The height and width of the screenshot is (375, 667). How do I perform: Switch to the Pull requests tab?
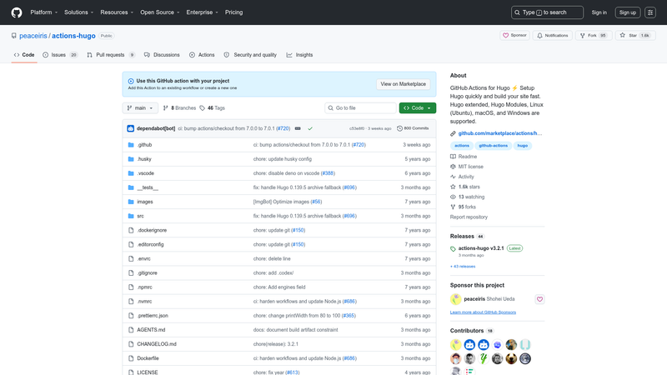[x=111, y=55]
